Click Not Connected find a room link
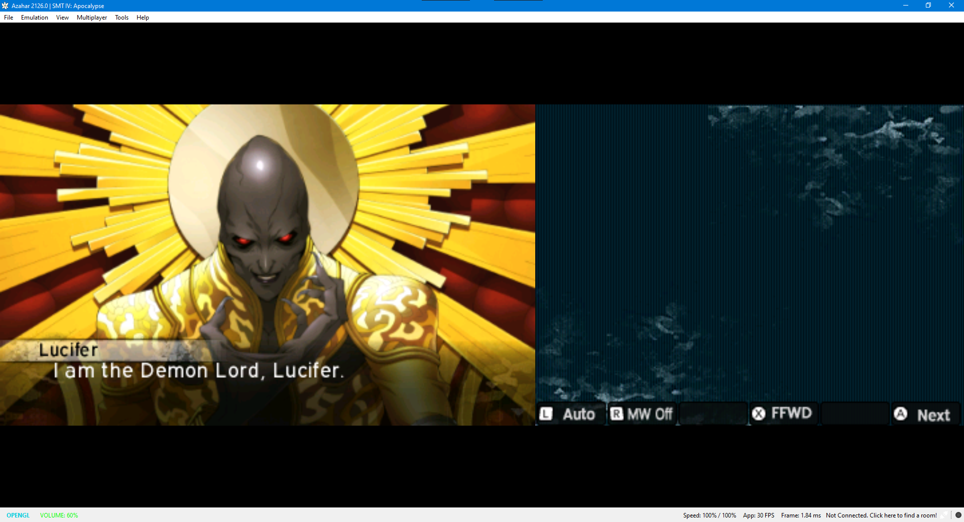 tap(881, 515)
